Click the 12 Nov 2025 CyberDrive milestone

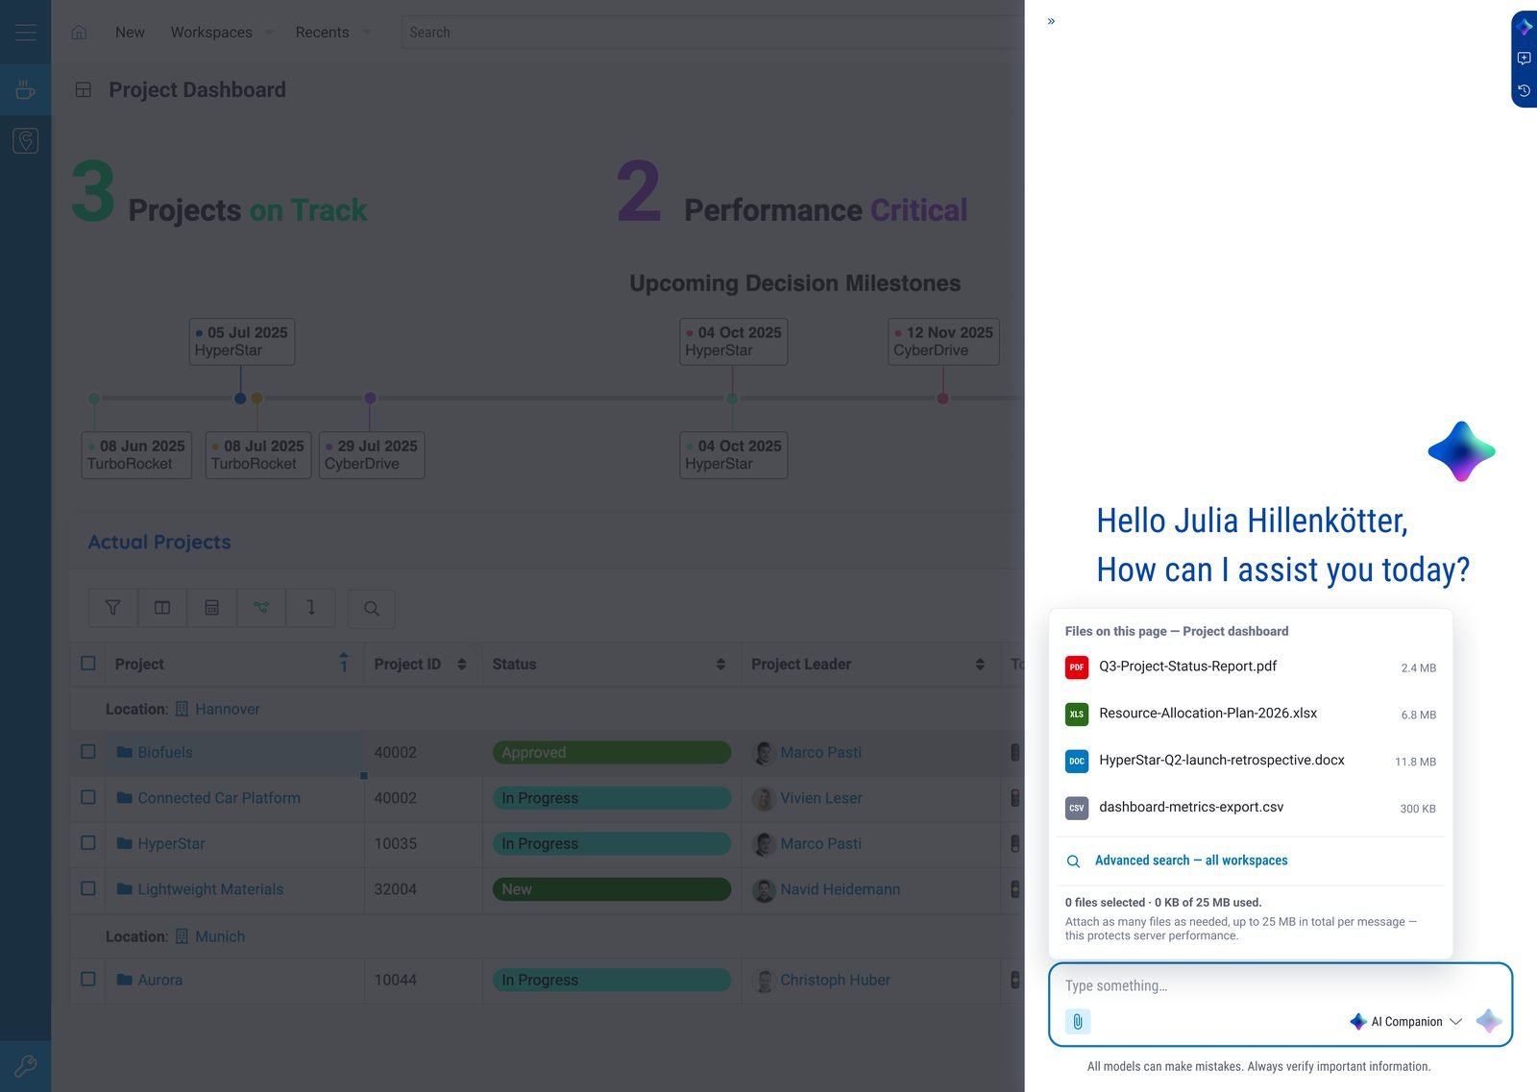(x=943, y=341)
